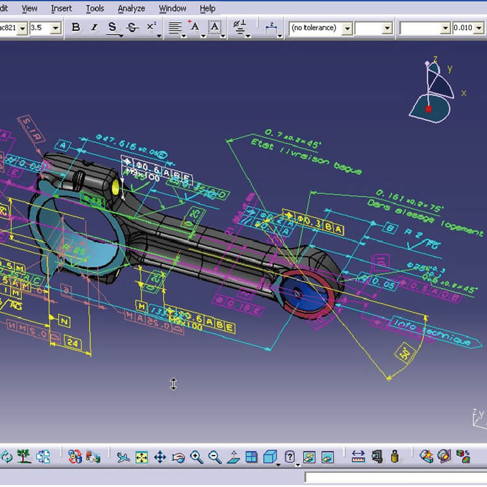This screenshot has height=487, width=487.
Task: Expand the arrow beside Insert Symbol icon
Action: pyautogui.click(x=248, y=36)
